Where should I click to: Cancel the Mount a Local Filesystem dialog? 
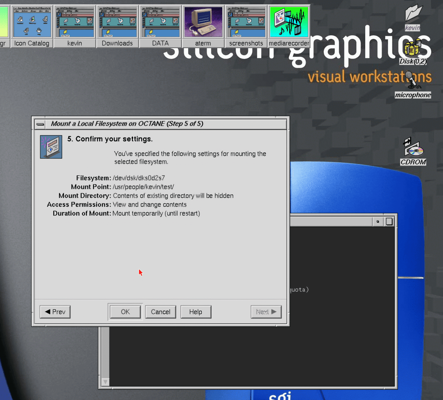161,312
